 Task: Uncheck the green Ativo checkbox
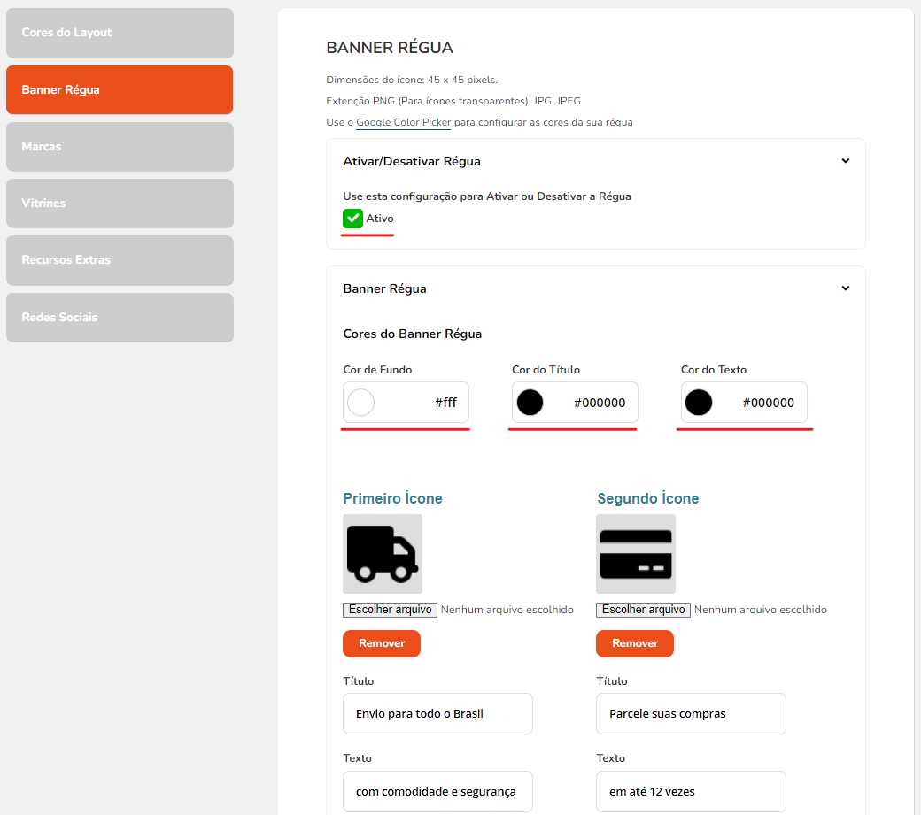pos(352,219)
